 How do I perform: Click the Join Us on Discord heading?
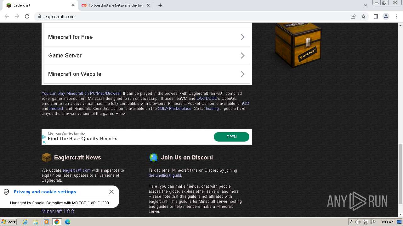click(x=187, y=158)
